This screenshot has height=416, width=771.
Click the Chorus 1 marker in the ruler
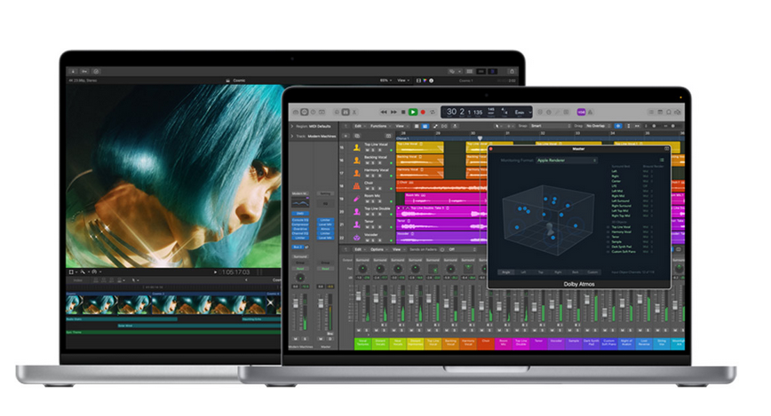(402, 138)
